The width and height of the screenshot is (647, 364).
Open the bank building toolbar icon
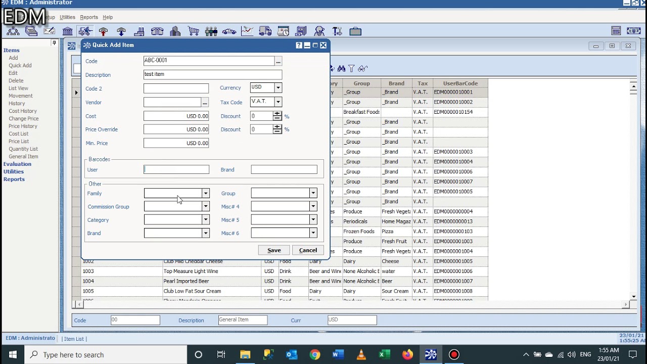tap(67, 31)
